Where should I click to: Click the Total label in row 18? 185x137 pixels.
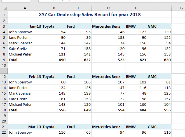tap(13, 110)
